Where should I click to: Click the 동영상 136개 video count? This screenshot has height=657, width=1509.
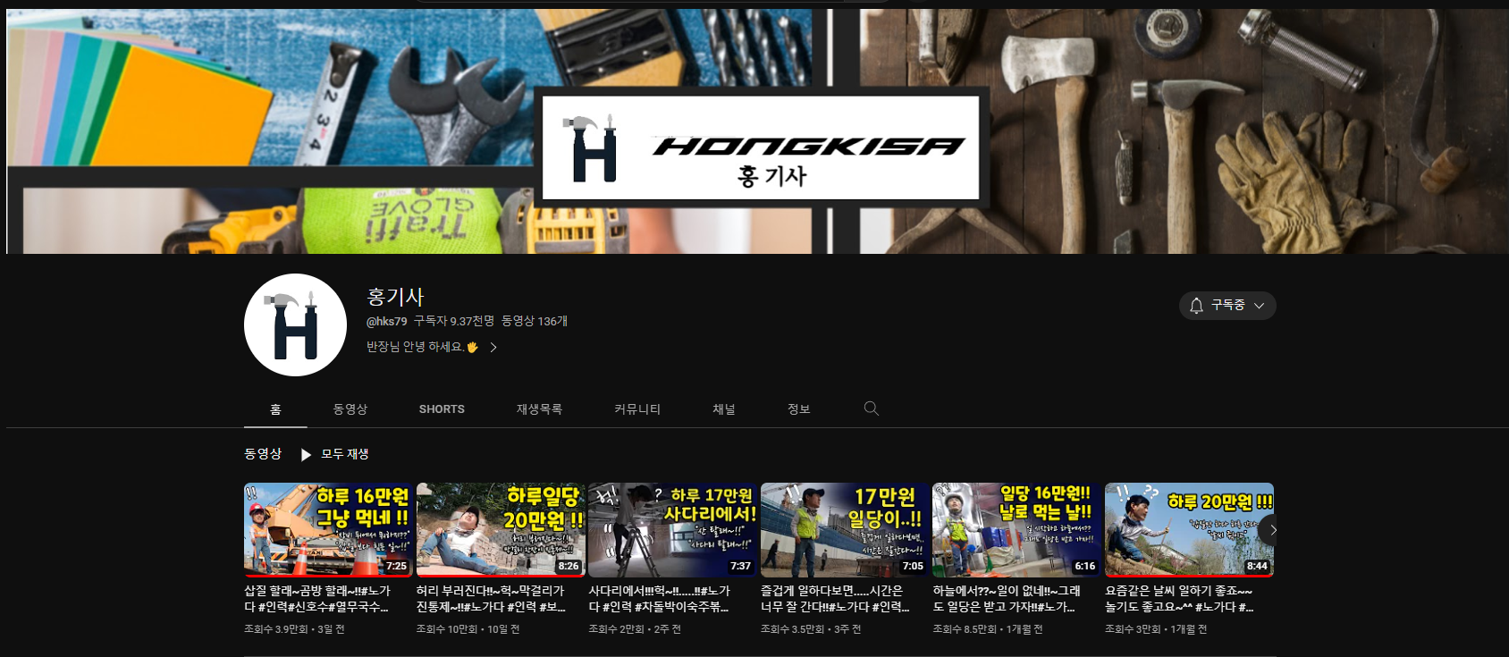pyautogui.click(x=535, y=321)
